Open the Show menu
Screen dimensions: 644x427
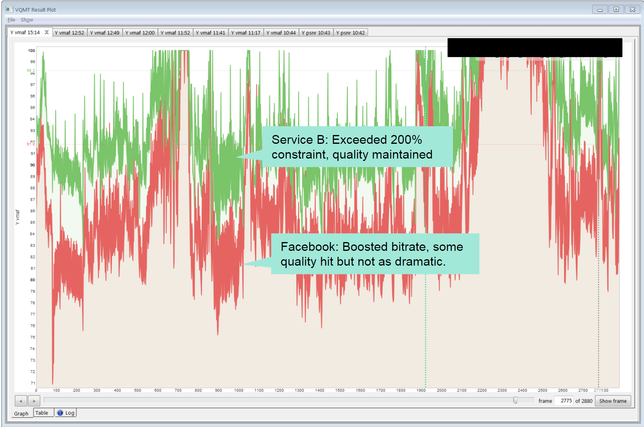pyautogui.click(x=27, y=20)
